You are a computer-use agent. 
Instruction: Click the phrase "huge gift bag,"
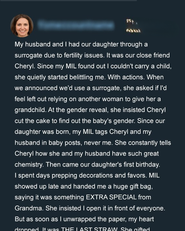click(x=133, y=186)
